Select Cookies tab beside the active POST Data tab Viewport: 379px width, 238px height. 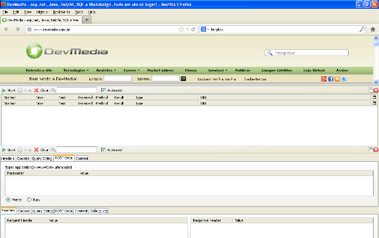[23, 158]
